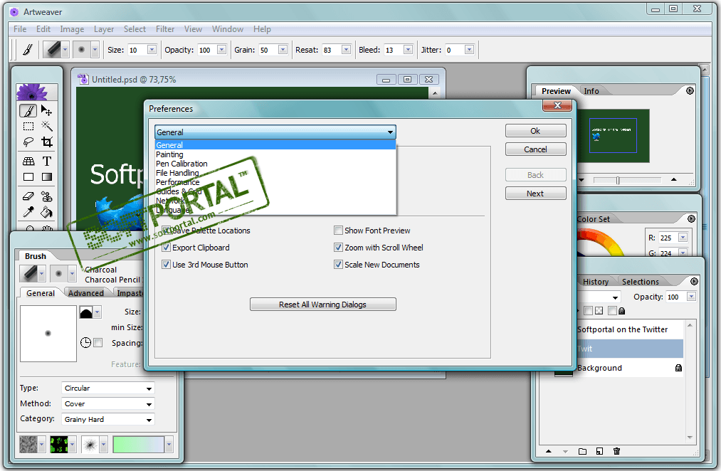Open the Jitter dropdown arrow

[x=469, y=50]
